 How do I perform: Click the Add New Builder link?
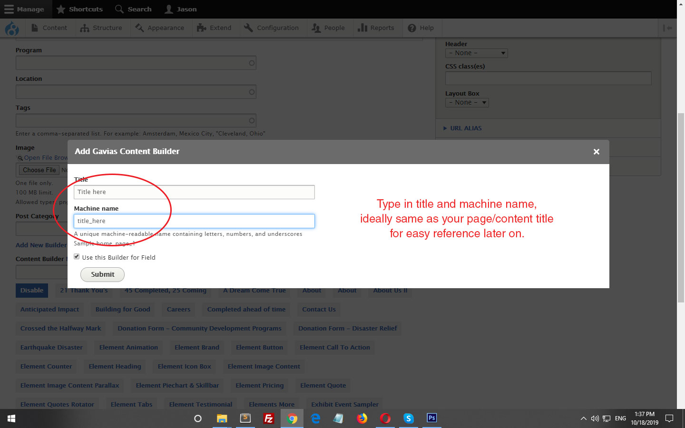coord(41,245)
